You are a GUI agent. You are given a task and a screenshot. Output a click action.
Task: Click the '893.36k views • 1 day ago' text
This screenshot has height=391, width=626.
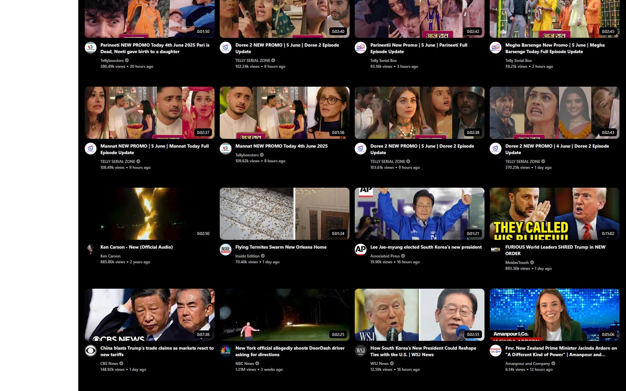point(529,268)
